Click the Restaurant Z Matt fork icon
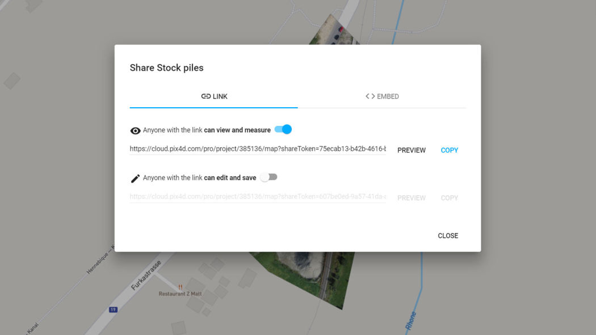This screenshot has height=335, width=596. (181, 287)
